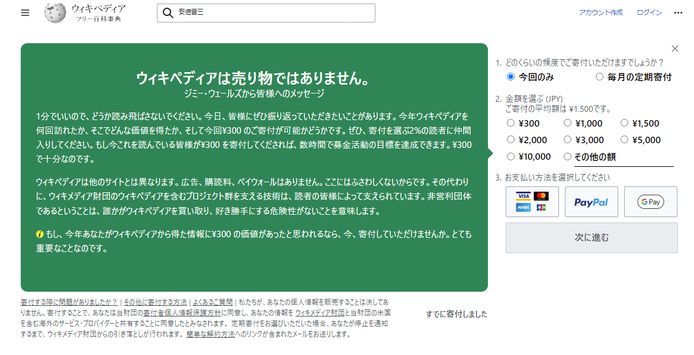Choose credit card payment (Visa/Mastercard)
The image size is (694, 355).
[532, 202]
